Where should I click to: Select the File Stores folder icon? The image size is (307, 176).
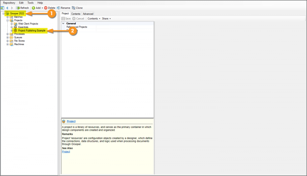click(12, 41)
